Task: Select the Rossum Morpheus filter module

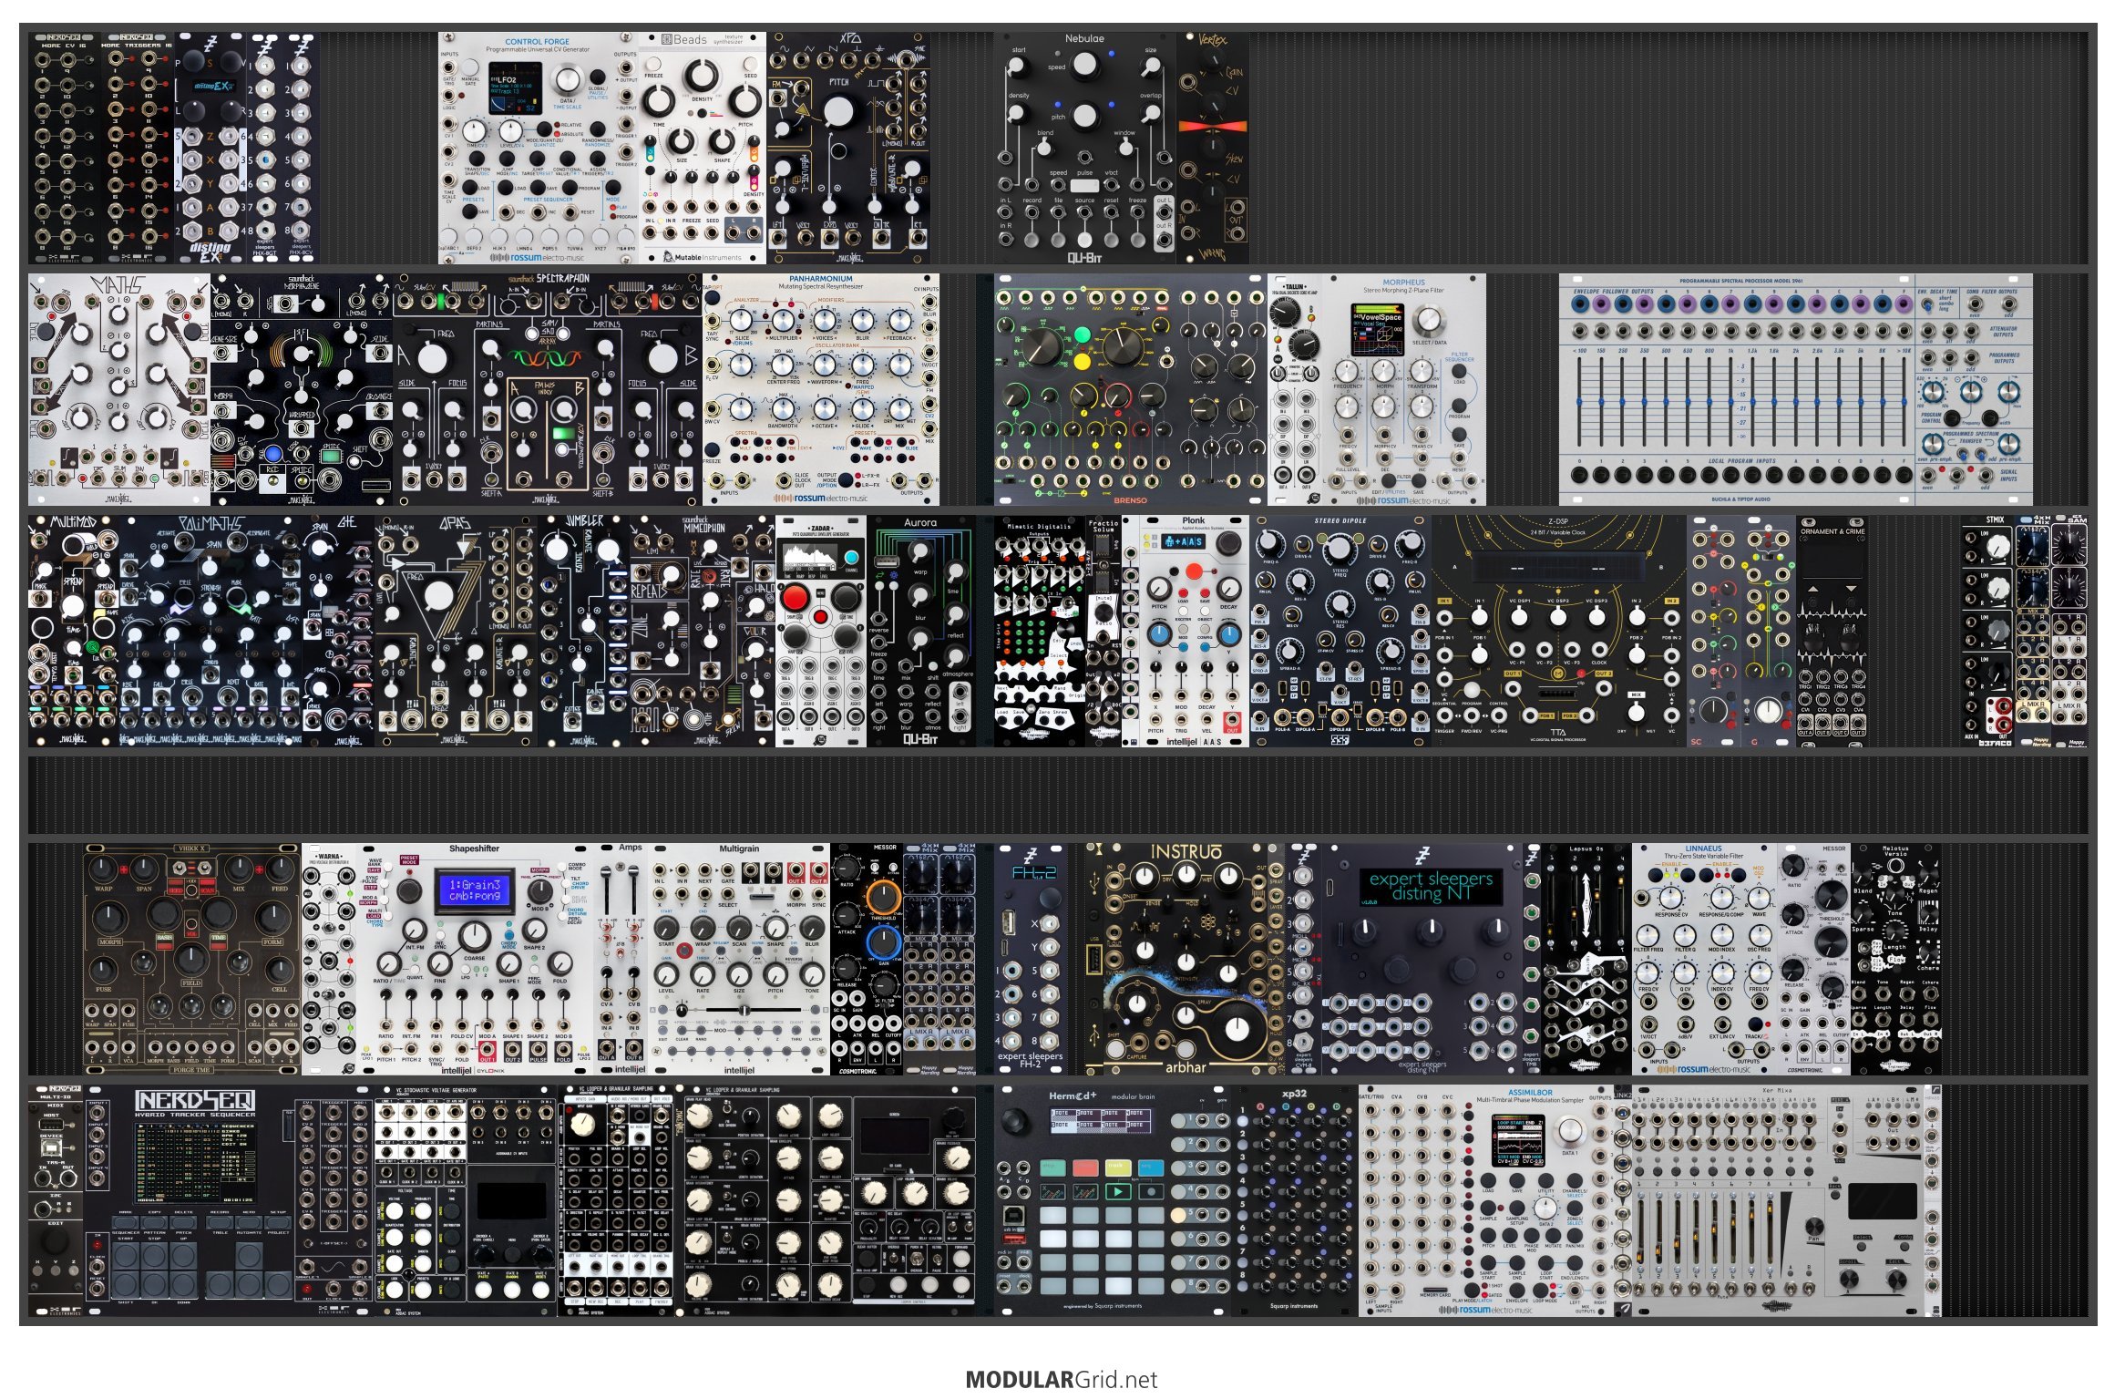Action: click(1404, 390)
